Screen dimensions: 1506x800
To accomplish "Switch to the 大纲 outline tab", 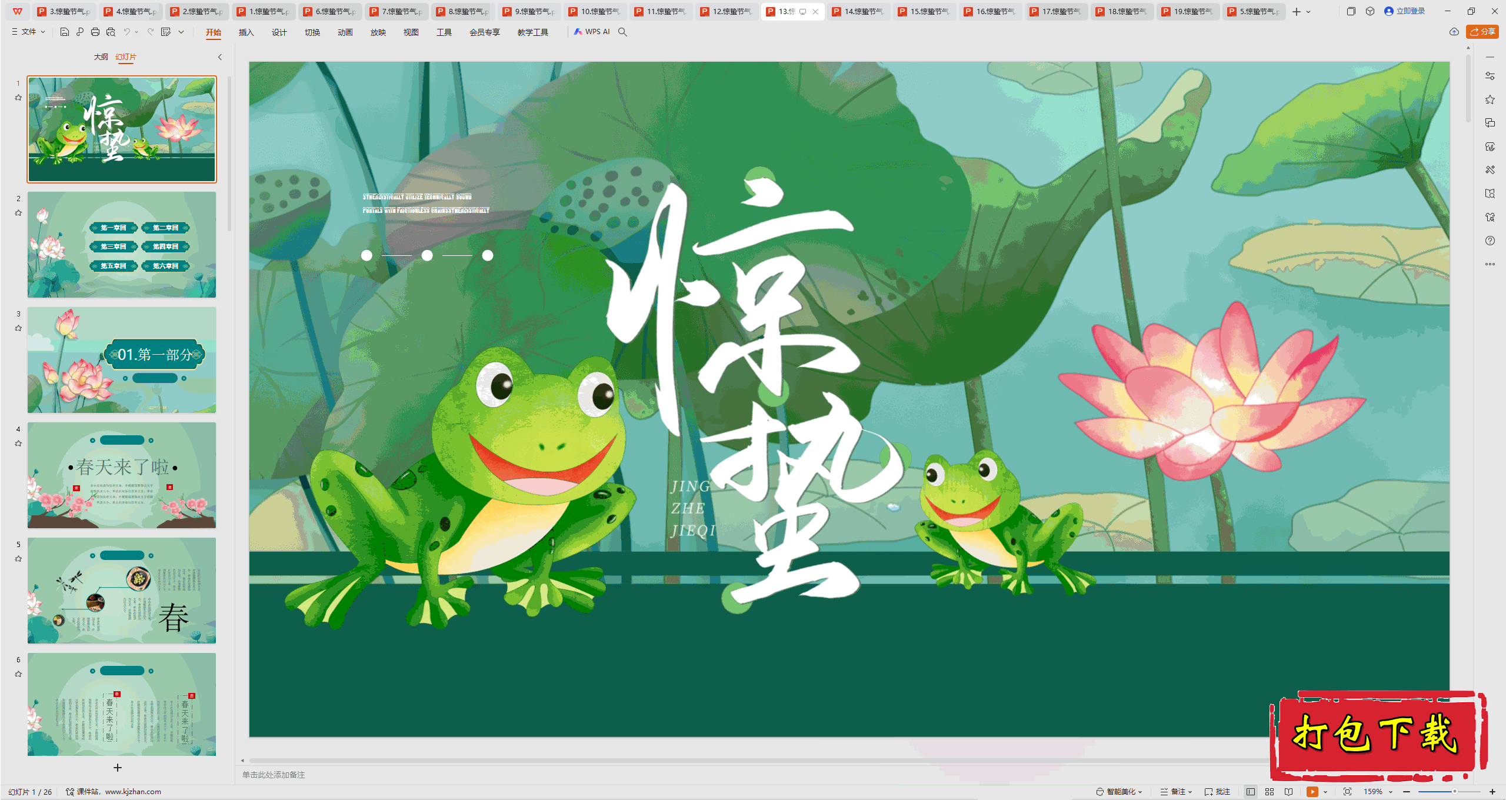I will [x=101, y=57].
